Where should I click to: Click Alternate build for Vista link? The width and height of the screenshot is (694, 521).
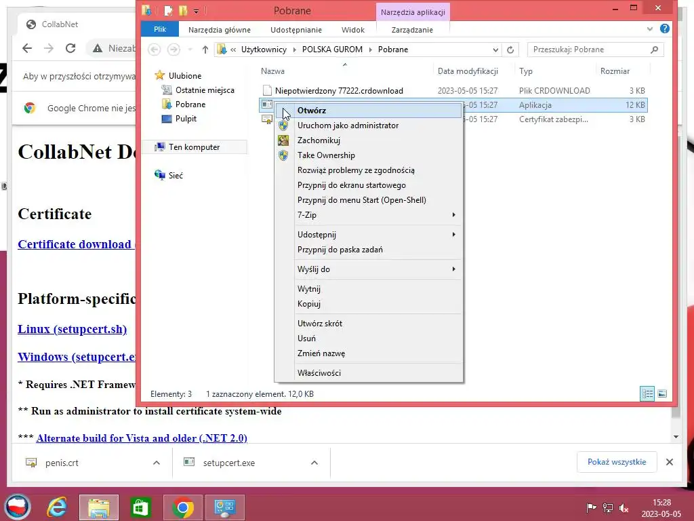tap(142, 438)
